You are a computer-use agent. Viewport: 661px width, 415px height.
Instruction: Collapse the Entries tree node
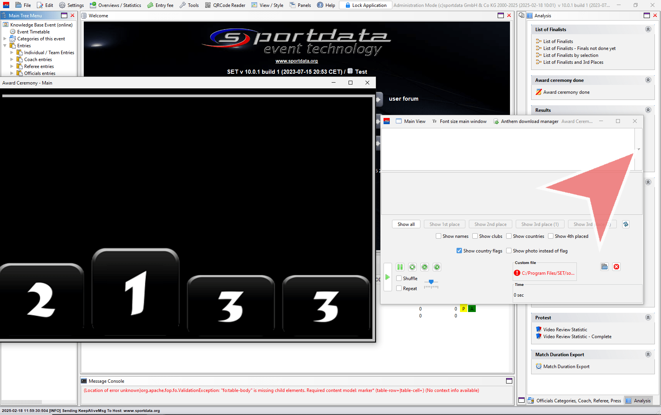[x=5, y=46]
